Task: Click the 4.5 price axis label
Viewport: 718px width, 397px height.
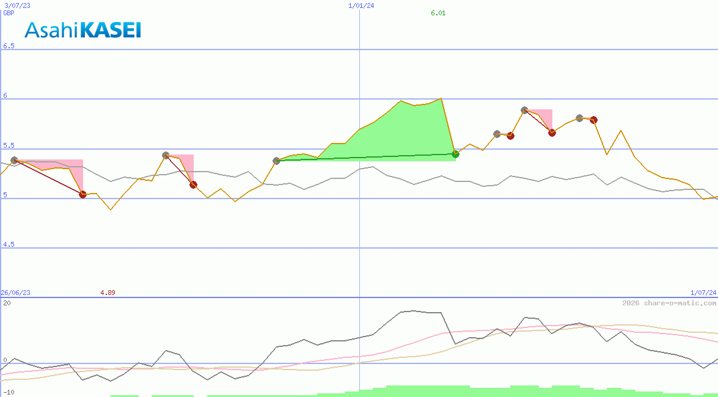Action: [x=9, y=244]
